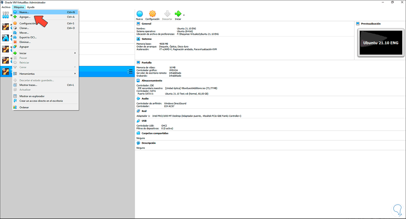Open the Descripción section header
Viewport: 406px width, 219px height.
(x=149, y=143)
